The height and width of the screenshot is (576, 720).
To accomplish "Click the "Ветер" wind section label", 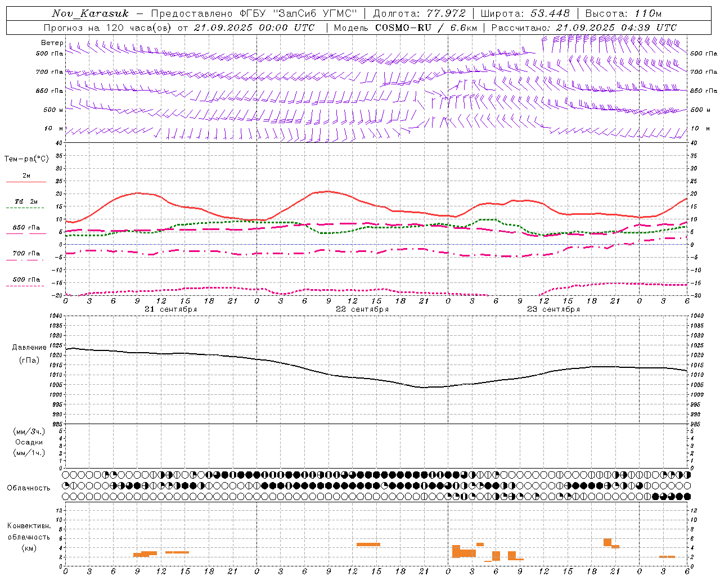I will point(52,43).
